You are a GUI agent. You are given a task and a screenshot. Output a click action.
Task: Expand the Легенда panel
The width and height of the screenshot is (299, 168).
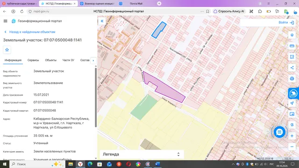(142, 154)
